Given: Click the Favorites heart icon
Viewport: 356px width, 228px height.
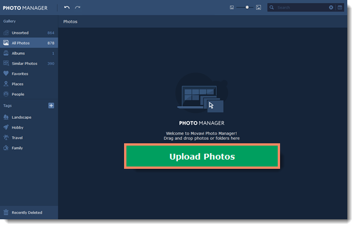Looking at the screenshot, I should [x=6, y=73].
